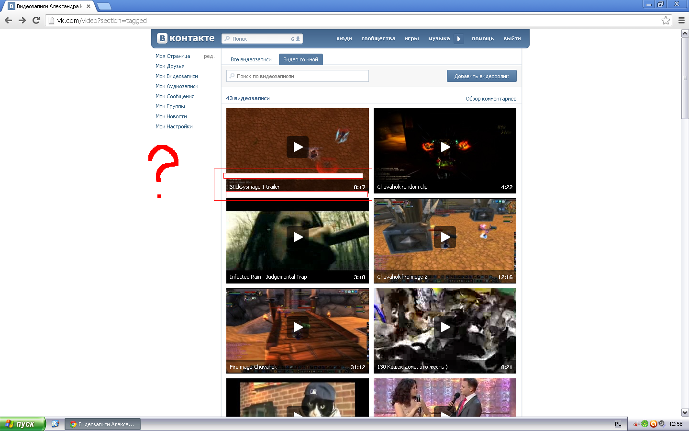Click the people counter 6 in search box
This screenshot has height=431, width=689.
(295, 39)
